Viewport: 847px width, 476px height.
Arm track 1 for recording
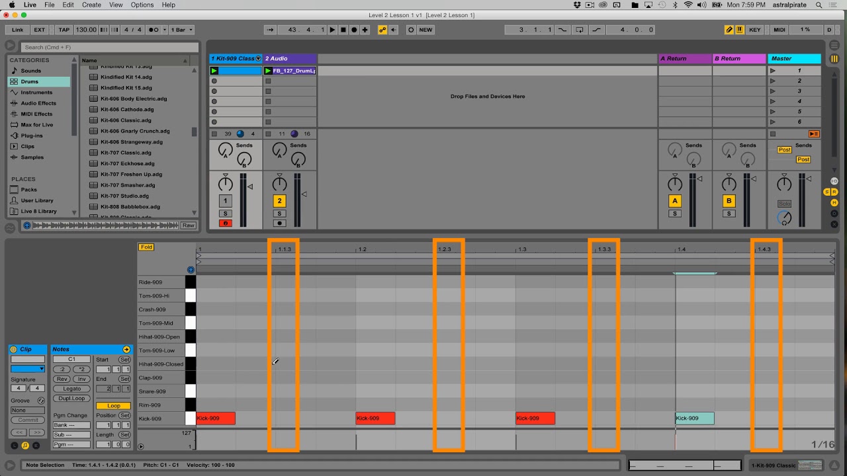pos(225,223)
